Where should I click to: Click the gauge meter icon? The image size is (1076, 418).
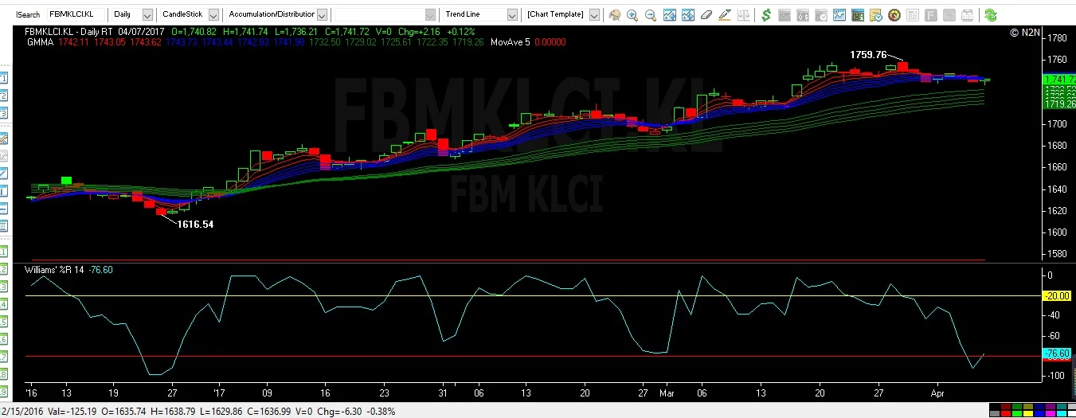pos(894,15)
